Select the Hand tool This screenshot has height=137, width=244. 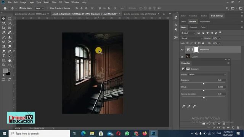pos(10,61)
